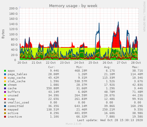Click the 25 Oct x-axis marker
The width and height of the screenshot is (147, 127).
point(93,63)
